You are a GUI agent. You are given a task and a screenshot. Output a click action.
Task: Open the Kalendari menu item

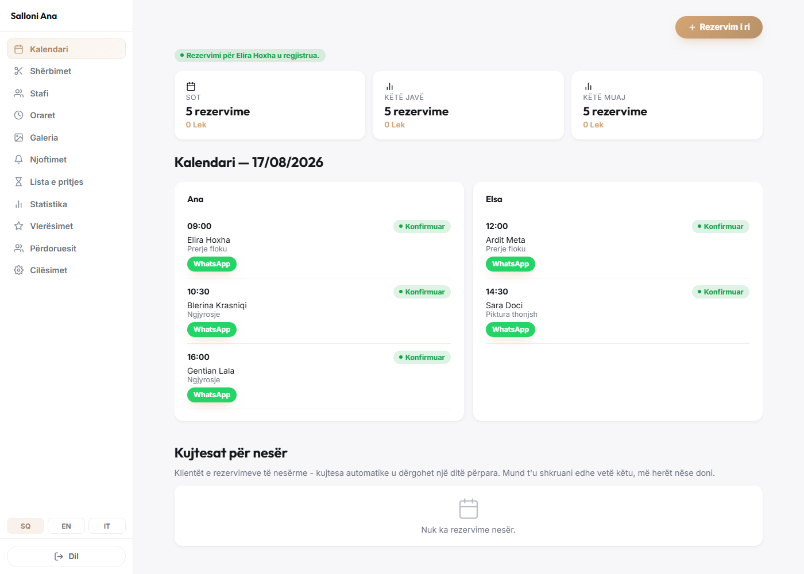66,49
